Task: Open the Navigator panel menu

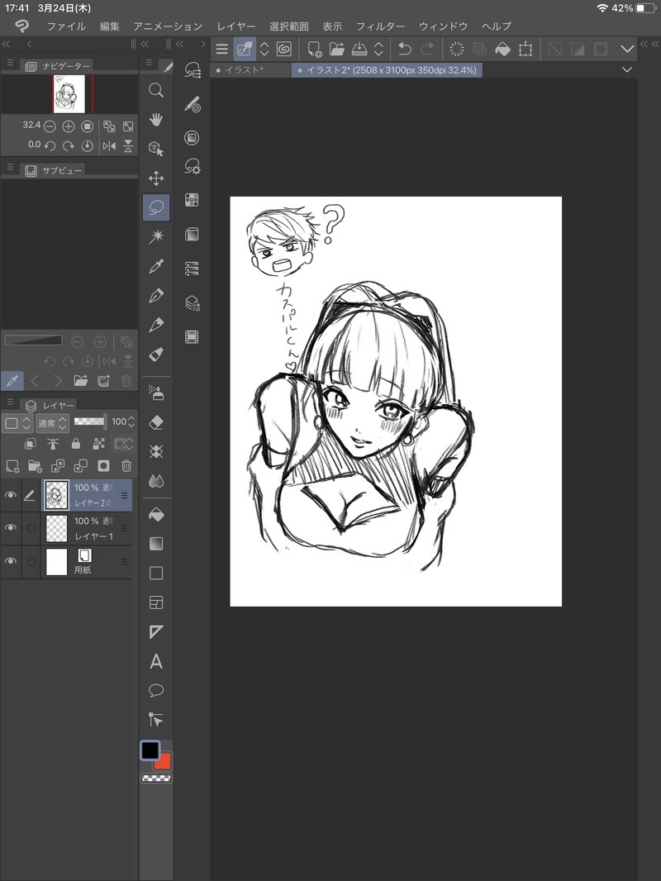Action: 10,63
